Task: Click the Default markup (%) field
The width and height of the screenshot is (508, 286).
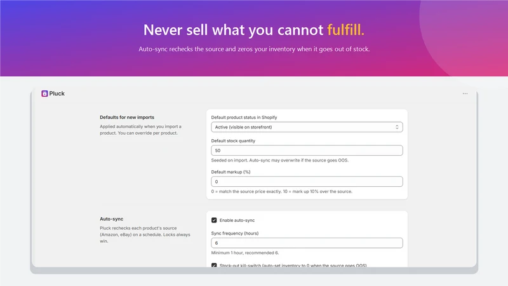Action: 307,182
